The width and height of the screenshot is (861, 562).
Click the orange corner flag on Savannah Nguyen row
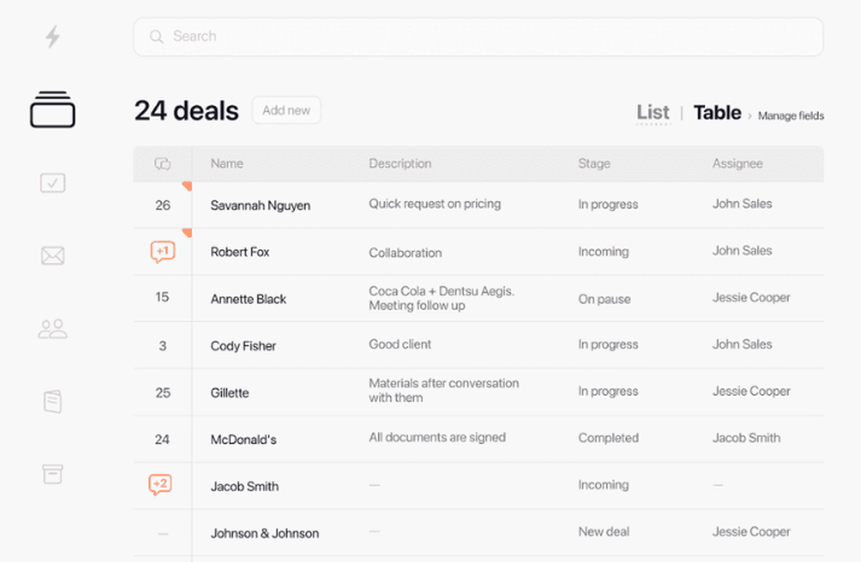(x=187, y=186)
